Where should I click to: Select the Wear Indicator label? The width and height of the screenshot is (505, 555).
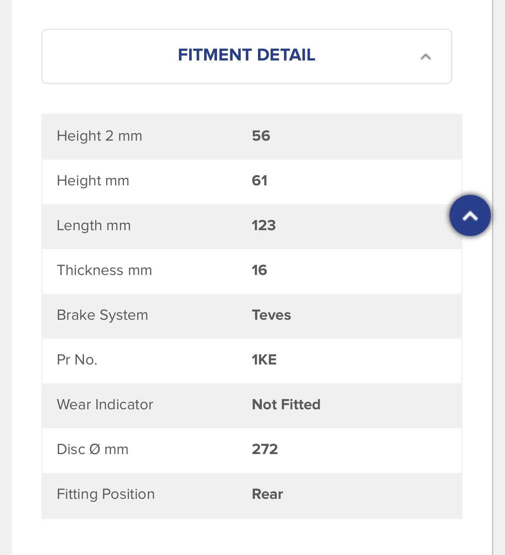pos(105,405)
